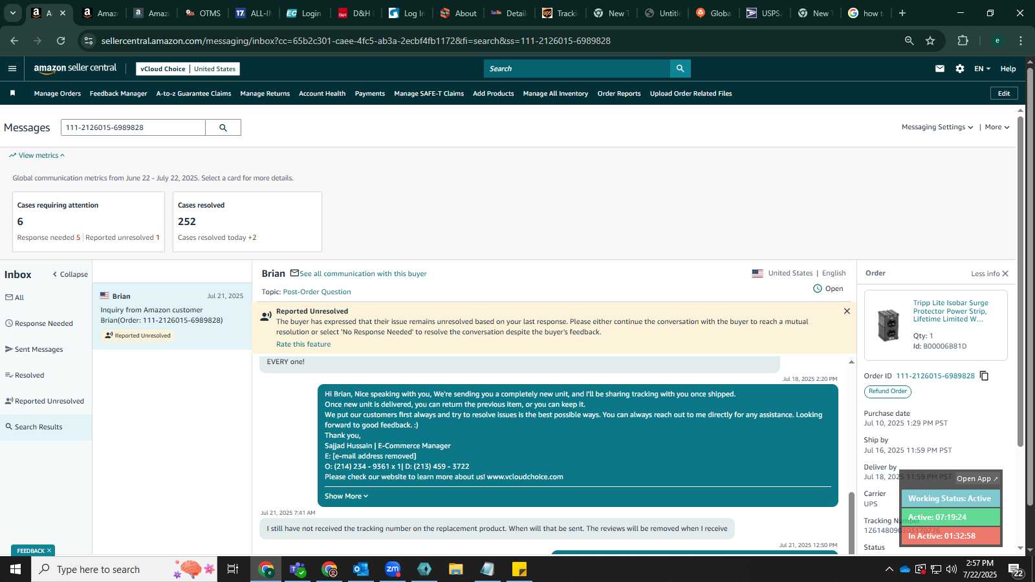Open Outlook from the taskbar
The image size is (1035, 582).
click(361, 569)
